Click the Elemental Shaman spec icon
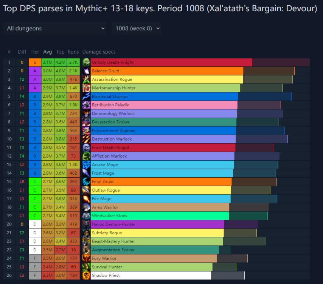323x284 pixels. pyautogui.click(x=86, y=97)
